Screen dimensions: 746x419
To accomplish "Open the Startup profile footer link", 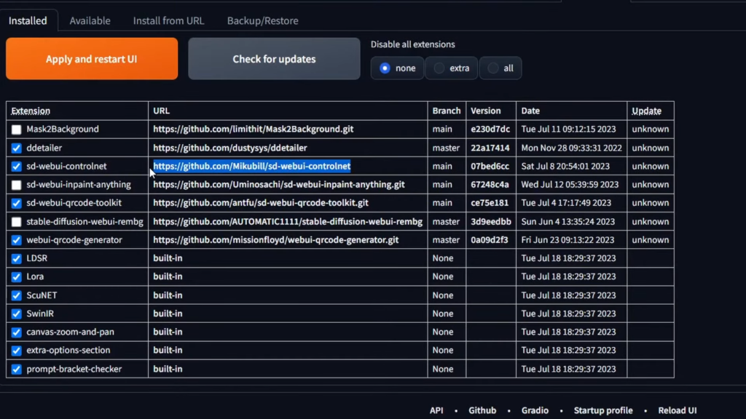I will tap(602, 410).
